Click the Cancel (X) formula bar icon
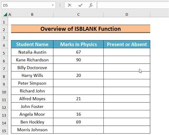This screenshot has width=169, height=135. pyautogui.click(x=70, y=5)
